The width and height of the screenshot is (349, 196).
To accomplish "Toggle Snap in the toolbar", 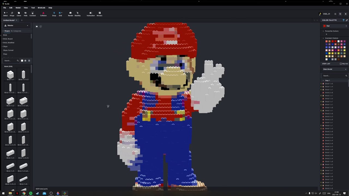I will [x=54, y=14].
